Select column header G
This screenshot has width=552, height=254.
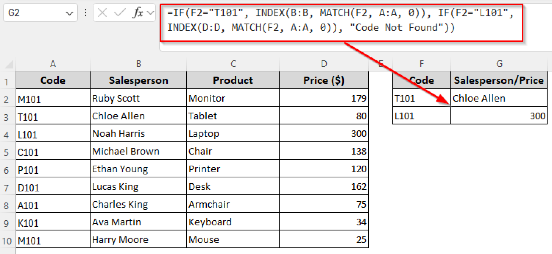point(499,64)
